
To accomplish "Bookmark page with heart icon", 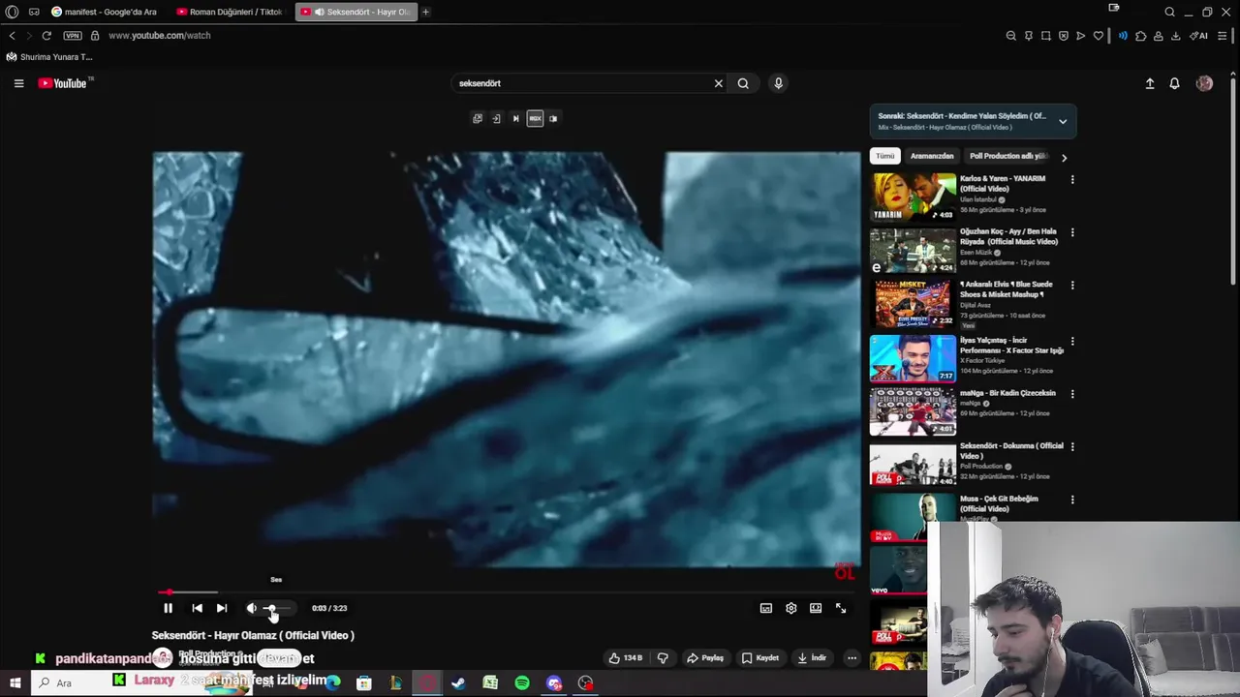I will pyautogui.click(x=1098, y=36).
